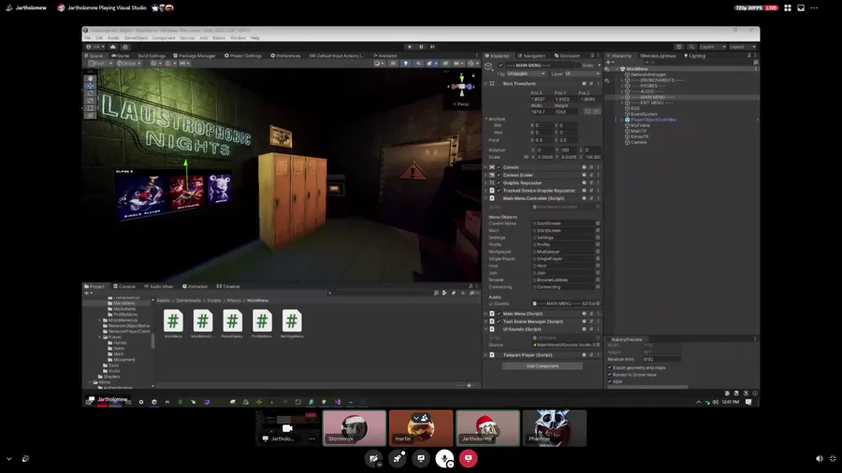Select Stormonyx participant tile

(x=355, y=428)
